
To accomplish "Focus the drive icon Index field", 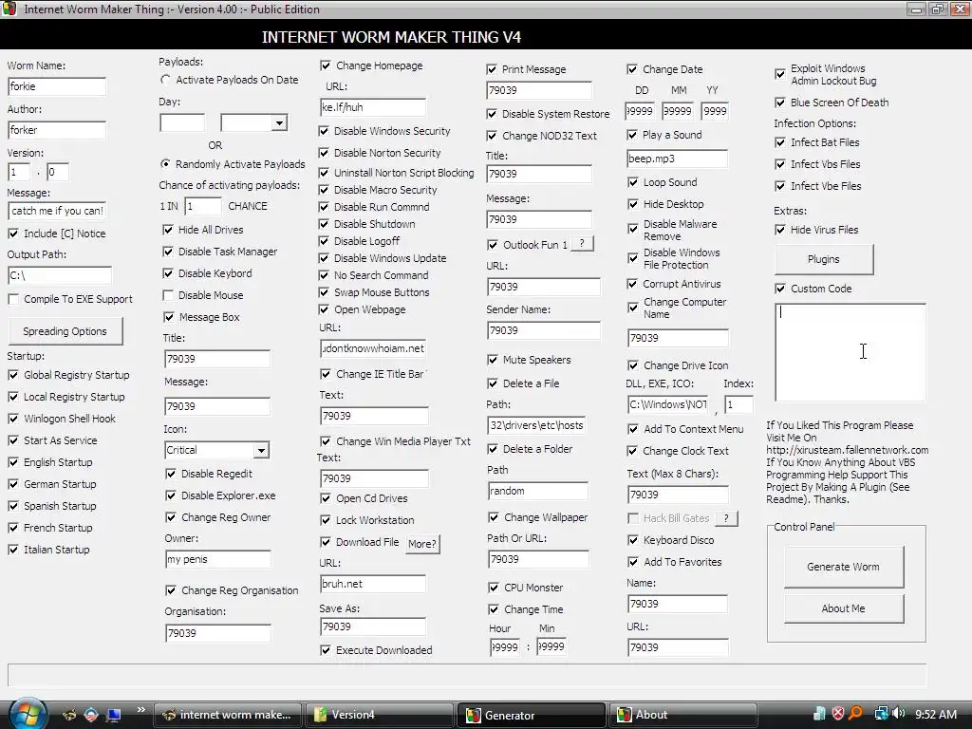I will point(738,404).
